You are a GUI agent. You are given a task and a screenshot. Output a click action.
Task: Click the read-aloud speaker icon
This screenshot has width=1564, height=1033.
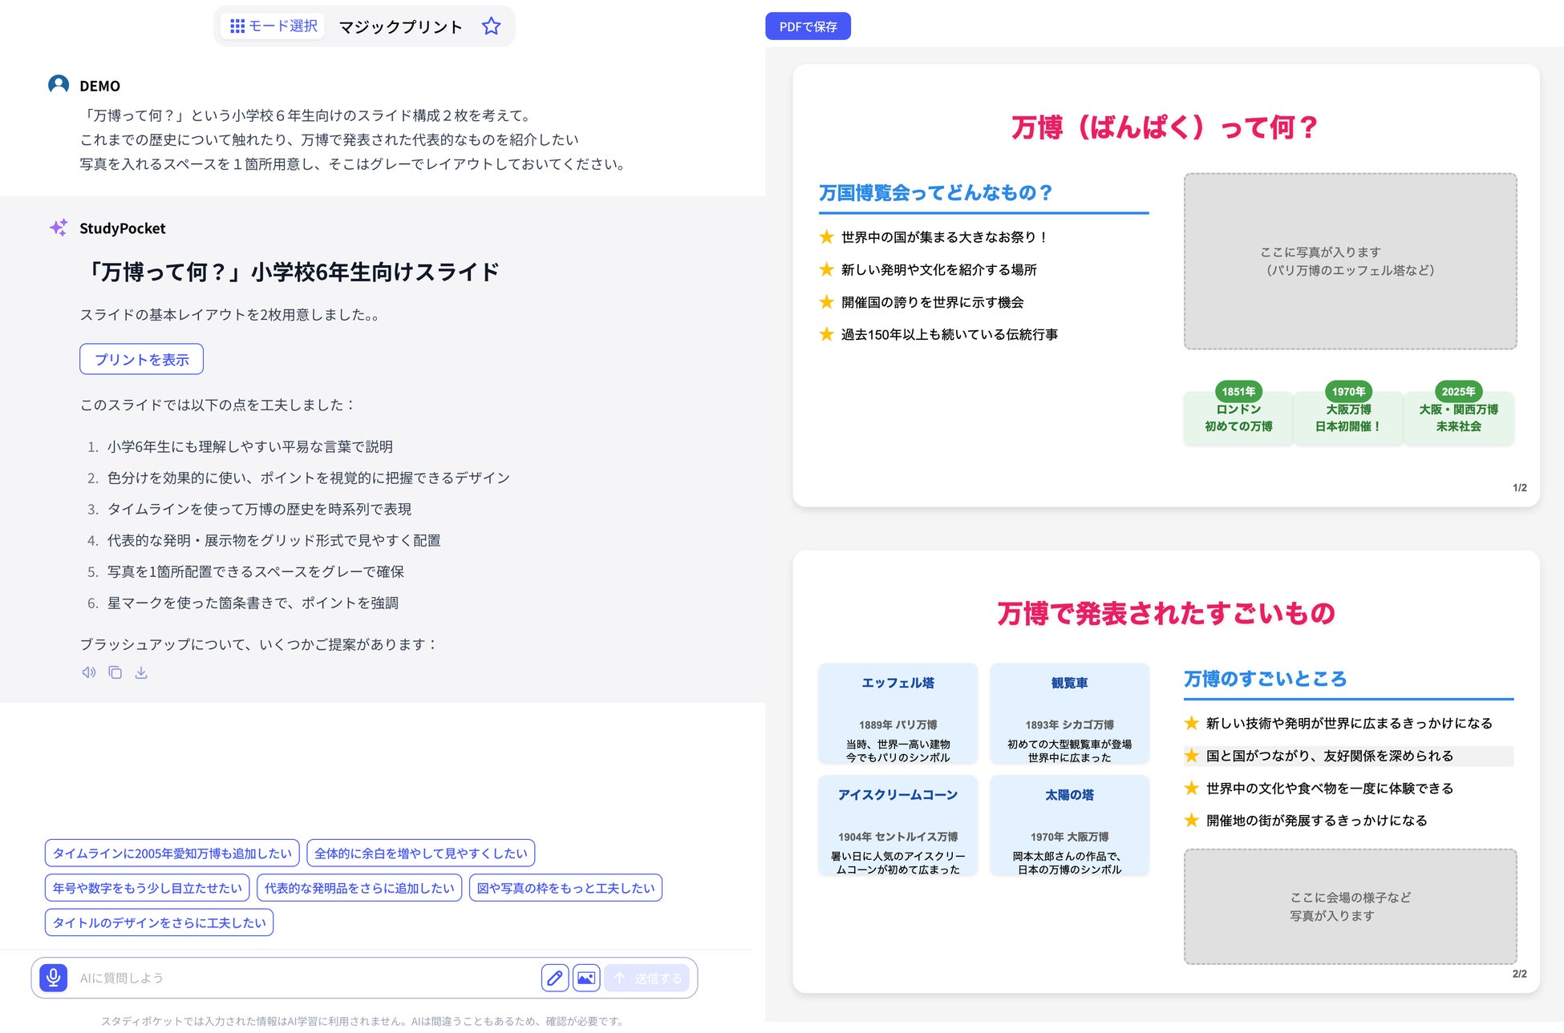[x=89, y=672]
